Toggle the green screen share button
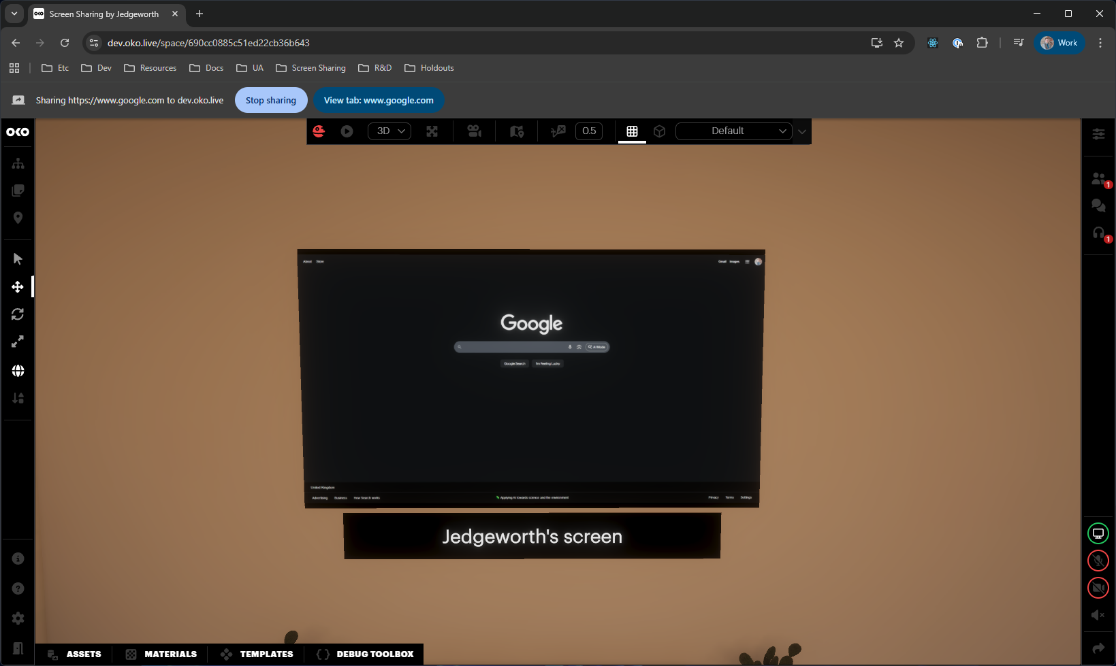 coord(1098,533)
